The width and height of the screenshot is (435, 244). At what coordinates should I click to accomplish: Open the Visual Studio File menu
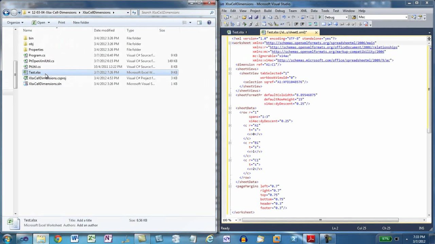point(224,11)
